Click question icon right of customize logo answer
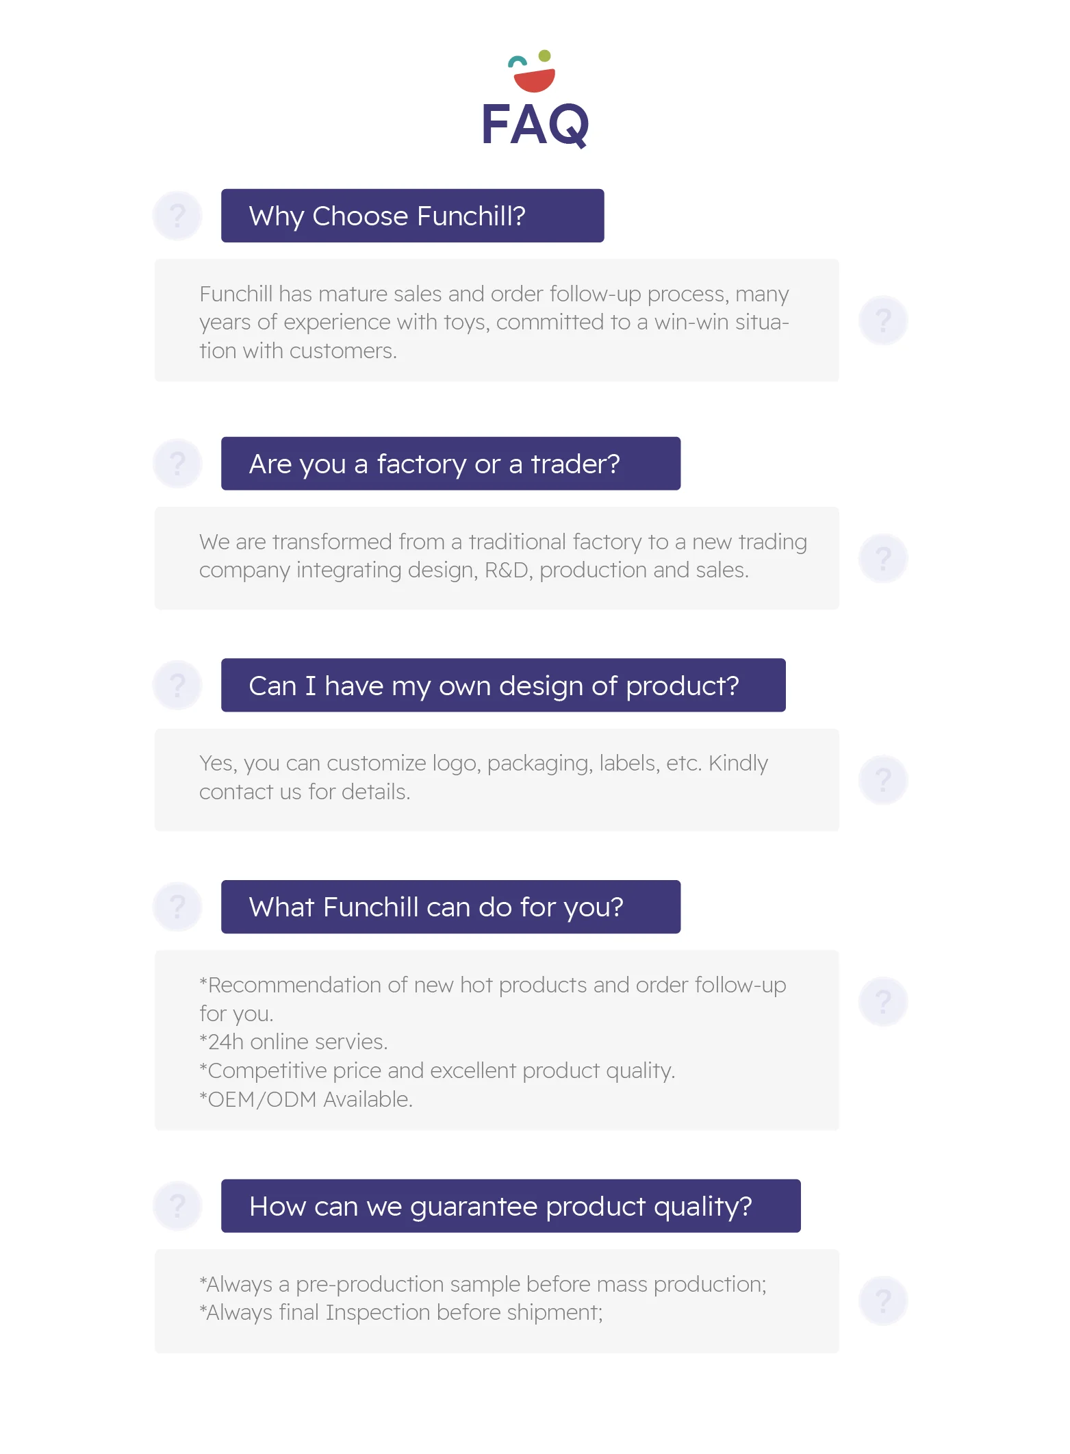 pos(883,779)
